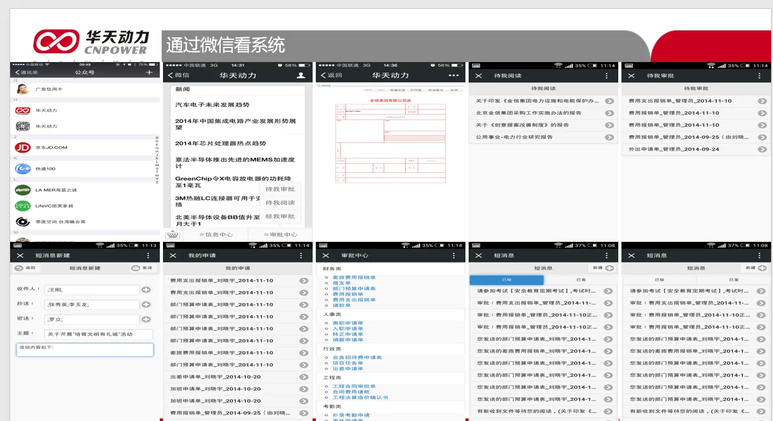Screen dimensions: 773x421
Task: Add recipient with plus beside 收件人 field
Action: [x=146, y=289]
